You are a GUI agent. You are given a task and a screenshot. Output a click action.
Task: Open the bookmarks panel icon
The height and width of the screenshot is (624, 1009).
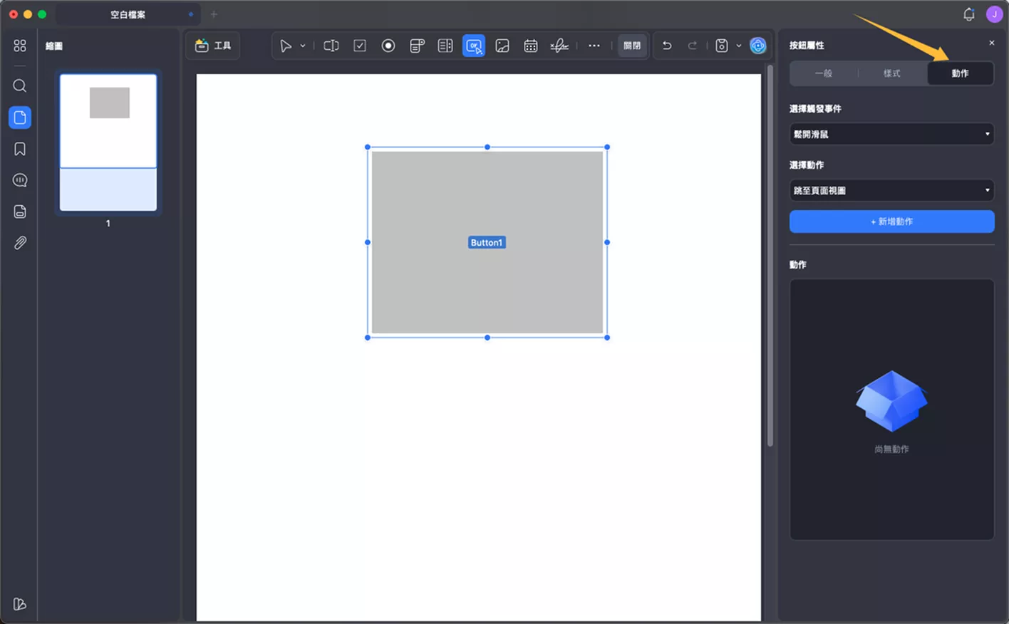tap(20, 149)
